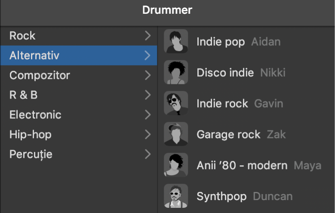Pick Duncan's Synthpop drummer avatar
The image size is (335, 213).
point(176,196)
